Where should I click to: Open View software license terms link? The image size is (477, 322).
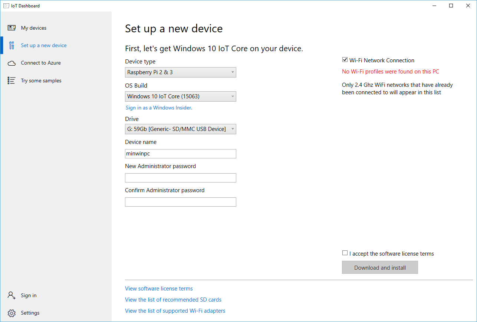(x=159, y=288)
